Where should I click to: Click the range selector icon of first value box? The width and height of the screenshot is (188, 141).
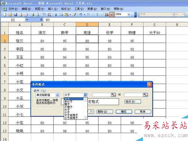tap(114, 95)
